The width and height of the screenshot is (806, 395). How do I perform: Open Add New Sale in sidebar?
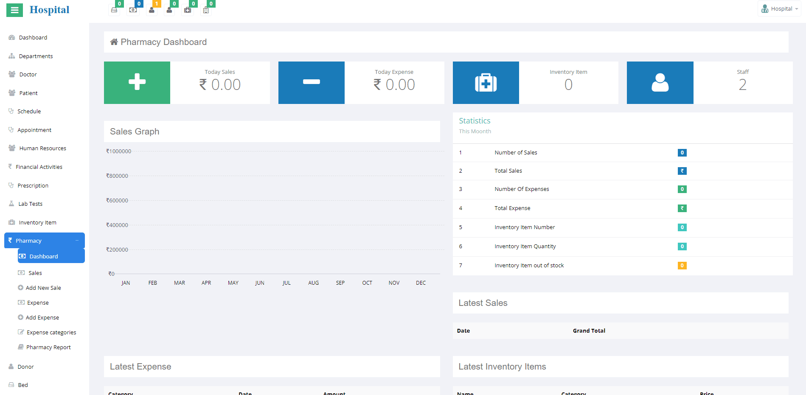click(43, 288)
